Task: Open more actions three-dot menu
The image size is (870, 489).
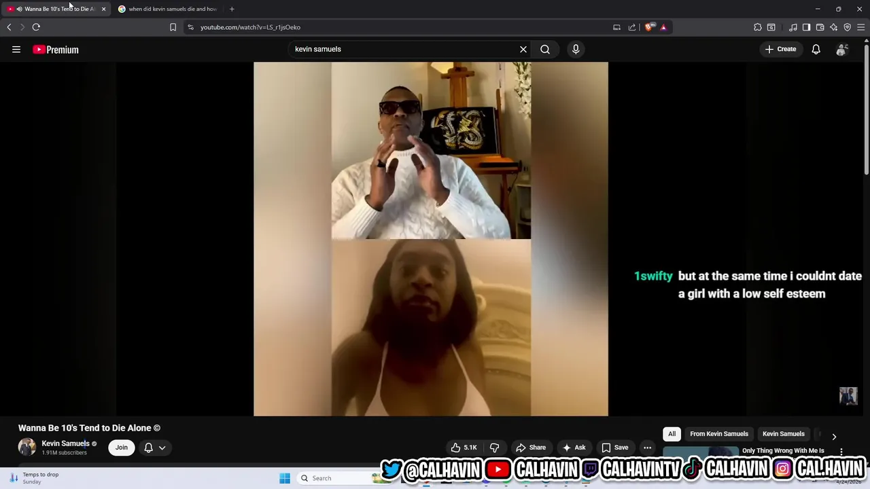Action: click(648, 448)
